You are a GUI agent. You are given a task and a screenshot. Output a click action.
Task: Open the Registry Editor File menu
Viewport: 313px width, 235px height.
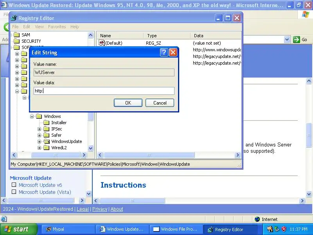click(15, 27)
